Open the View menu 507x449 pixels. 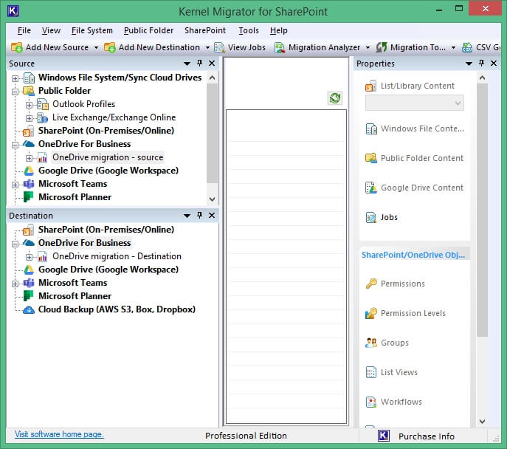click(51, 30)
